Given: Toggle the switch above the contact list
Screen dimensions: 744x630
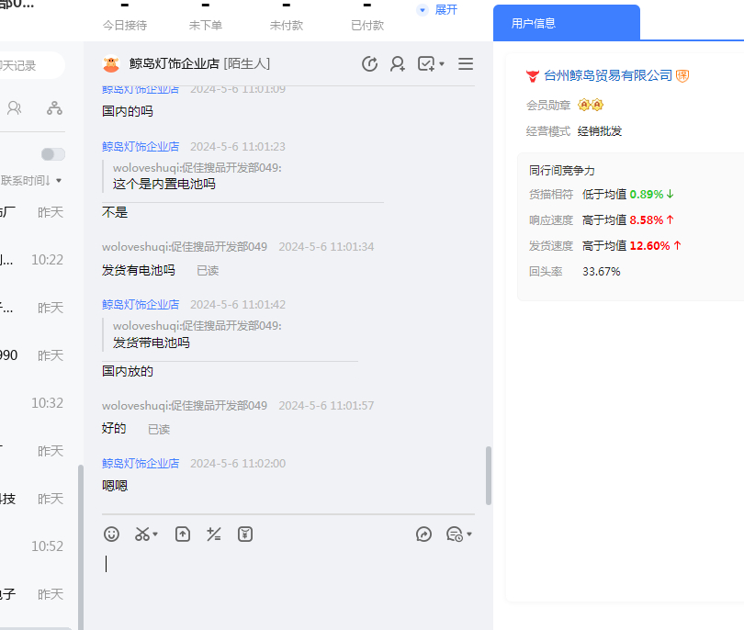Looking at the screenshot, I should pyautogui.click(x=53, y=154).
